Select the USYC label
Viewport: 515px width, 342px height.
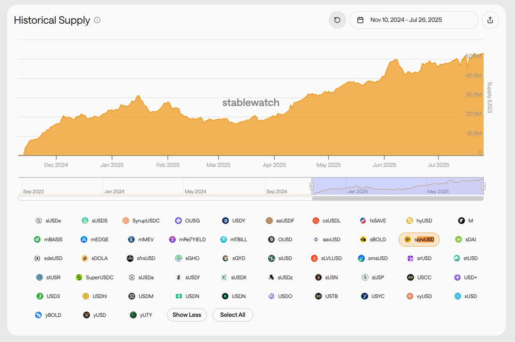(x=378, y=296)
